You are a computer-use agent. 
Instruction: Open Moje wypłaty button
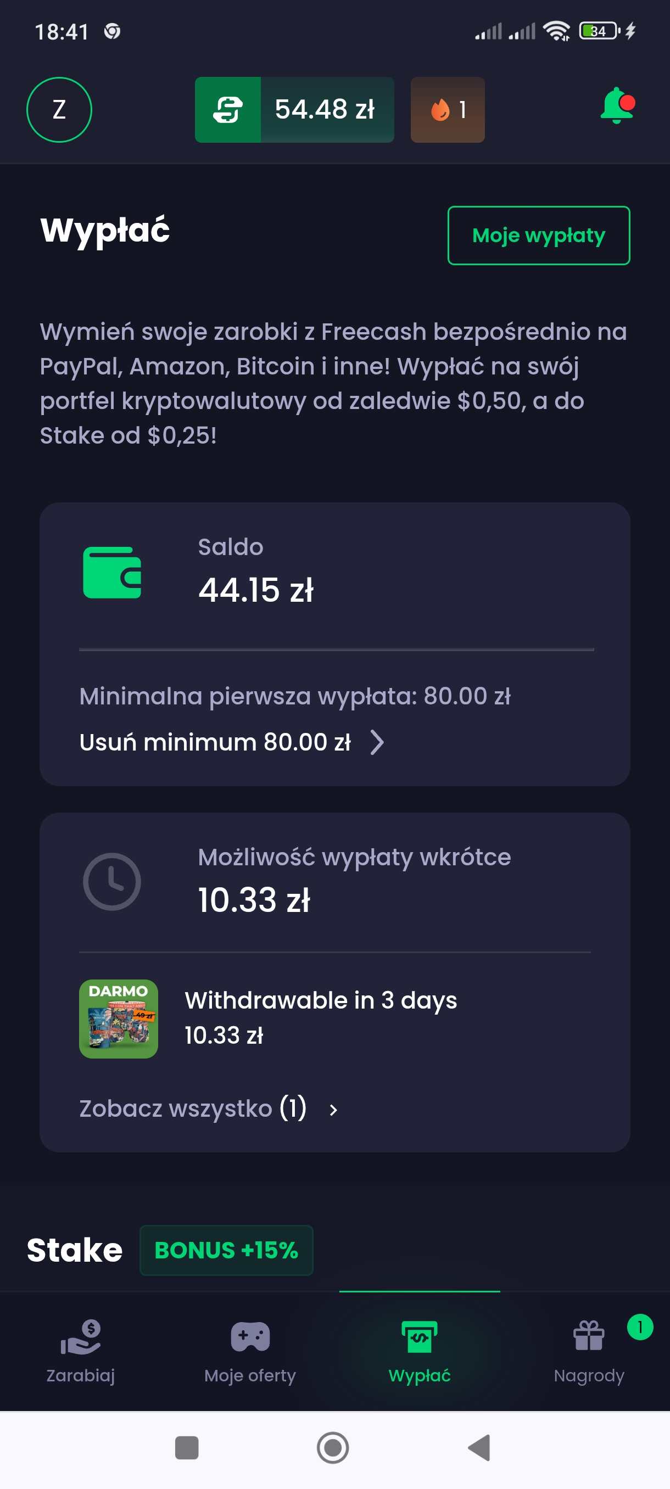pos(538,235)
